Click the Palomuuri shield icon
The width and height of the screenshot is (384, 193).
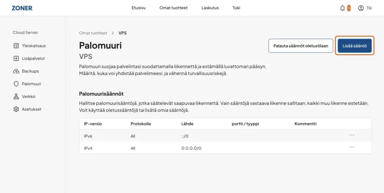click(16, 84)
